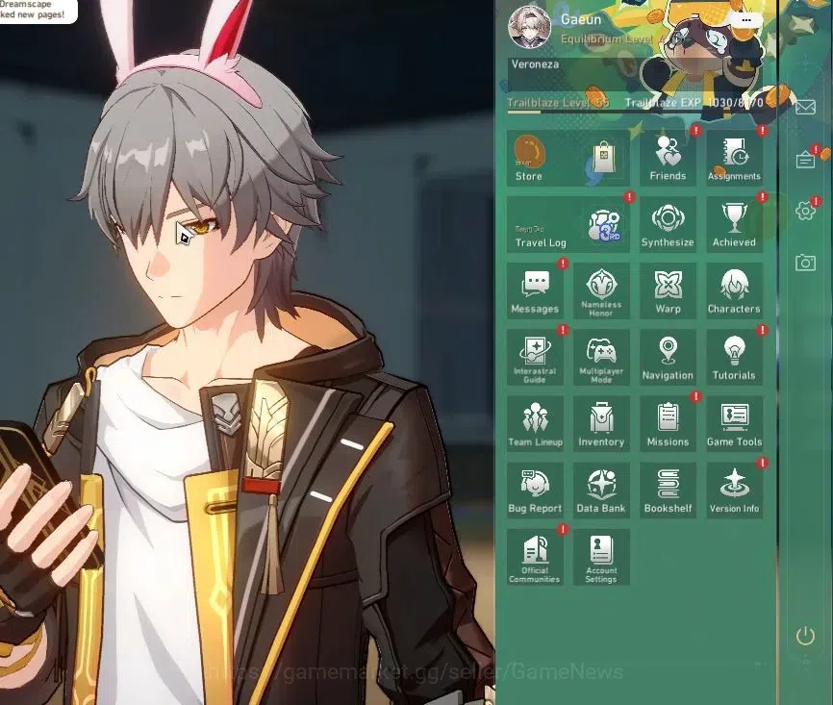Open Account Settings
833x705 pixels.
[601, 557]
